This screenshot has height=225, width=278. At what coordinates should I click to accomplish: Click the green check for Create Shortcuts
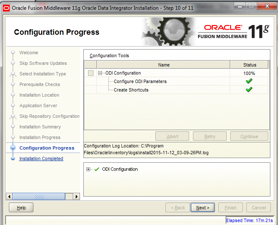249,89
